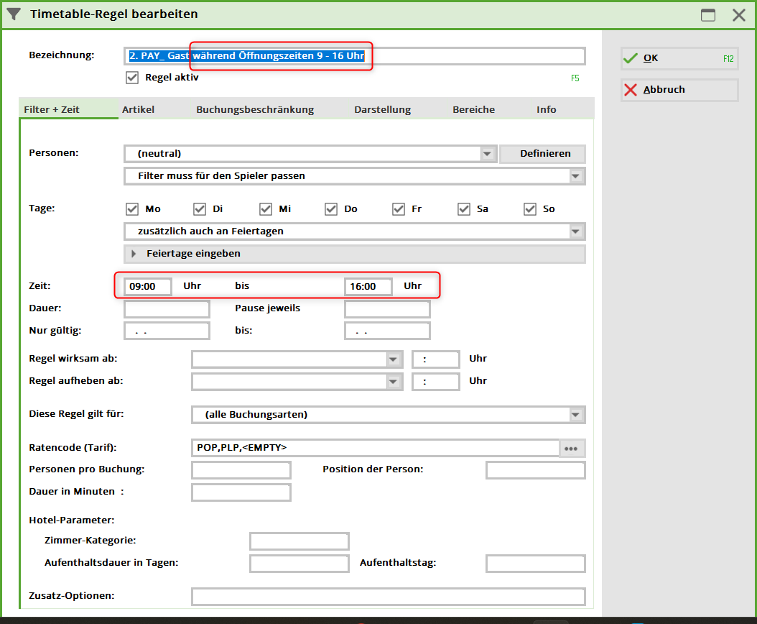Open the 'Diese Regel gilt für' dropdown
Screen dimensions: 757x624
[575, 415]
